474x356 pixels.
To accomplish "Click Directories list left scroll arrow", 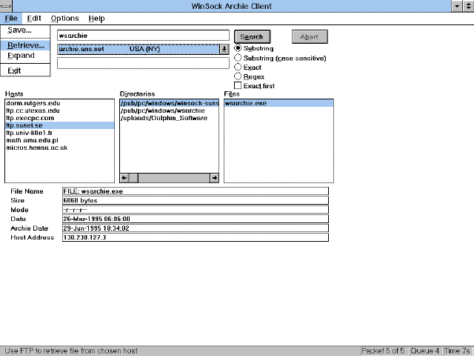I will coord(124,178).
